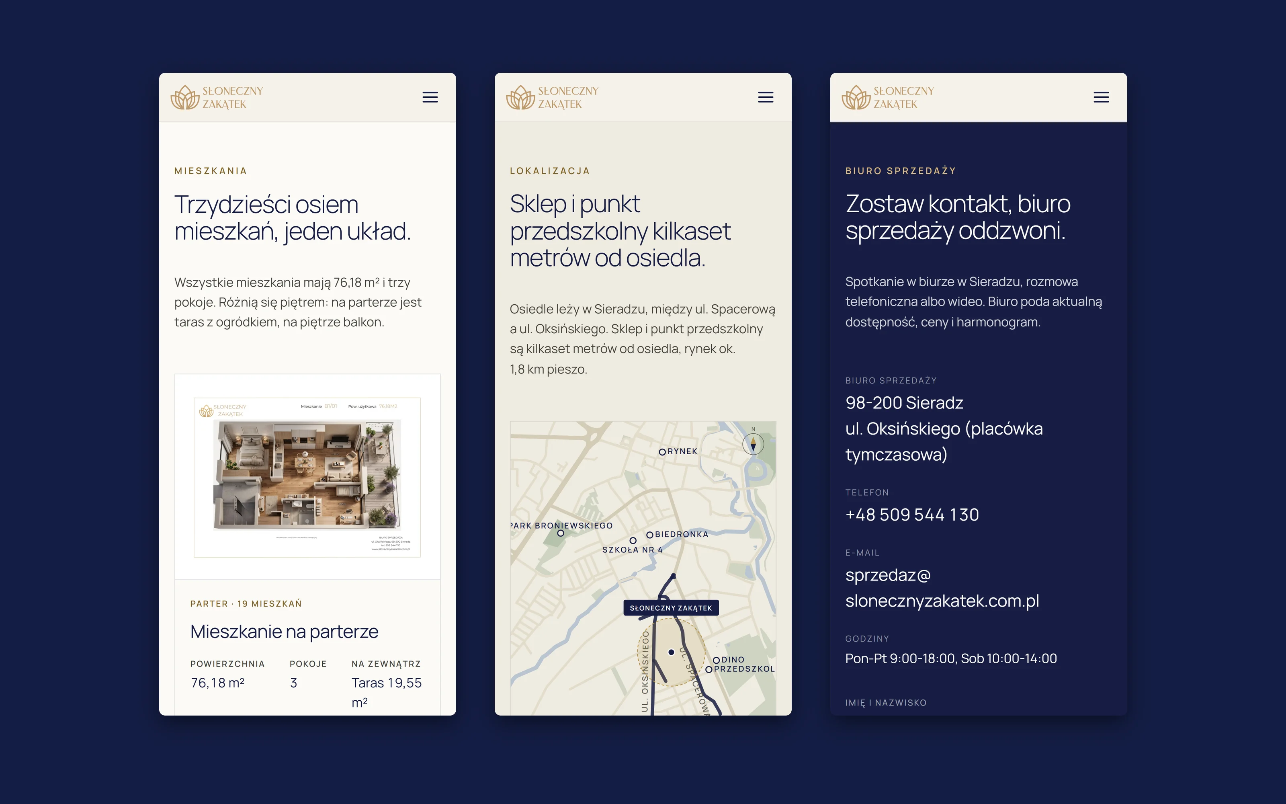This screenshot has height=804, width=1286.
Task: Call phone number +48 509 544 130
Action: pyautogui.click(x=912, y=515)
